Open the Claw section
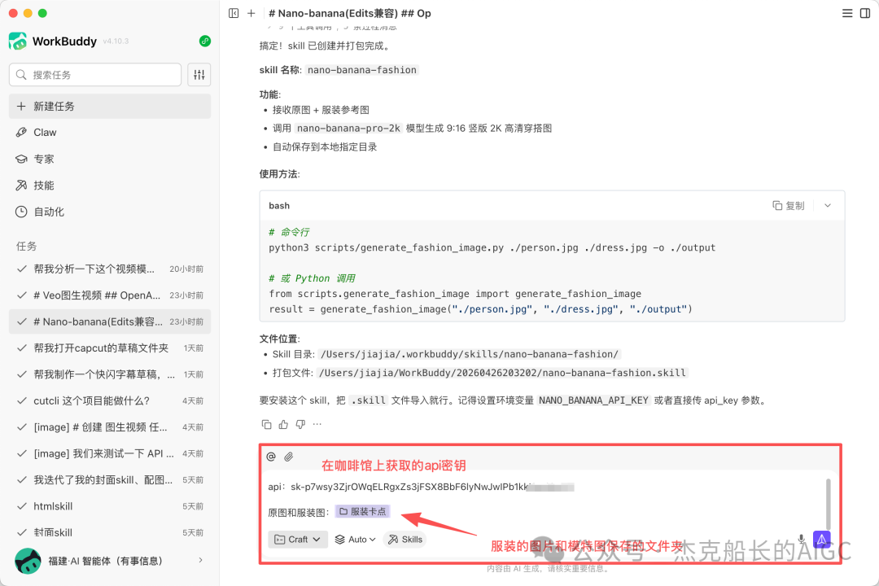The width and height of the screenshot is (879, 586). tap(110, 133)
